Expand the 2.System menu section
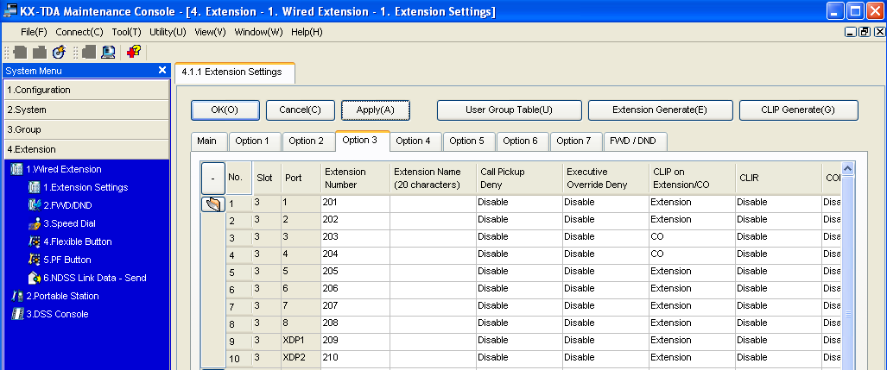 pos(86,110)
